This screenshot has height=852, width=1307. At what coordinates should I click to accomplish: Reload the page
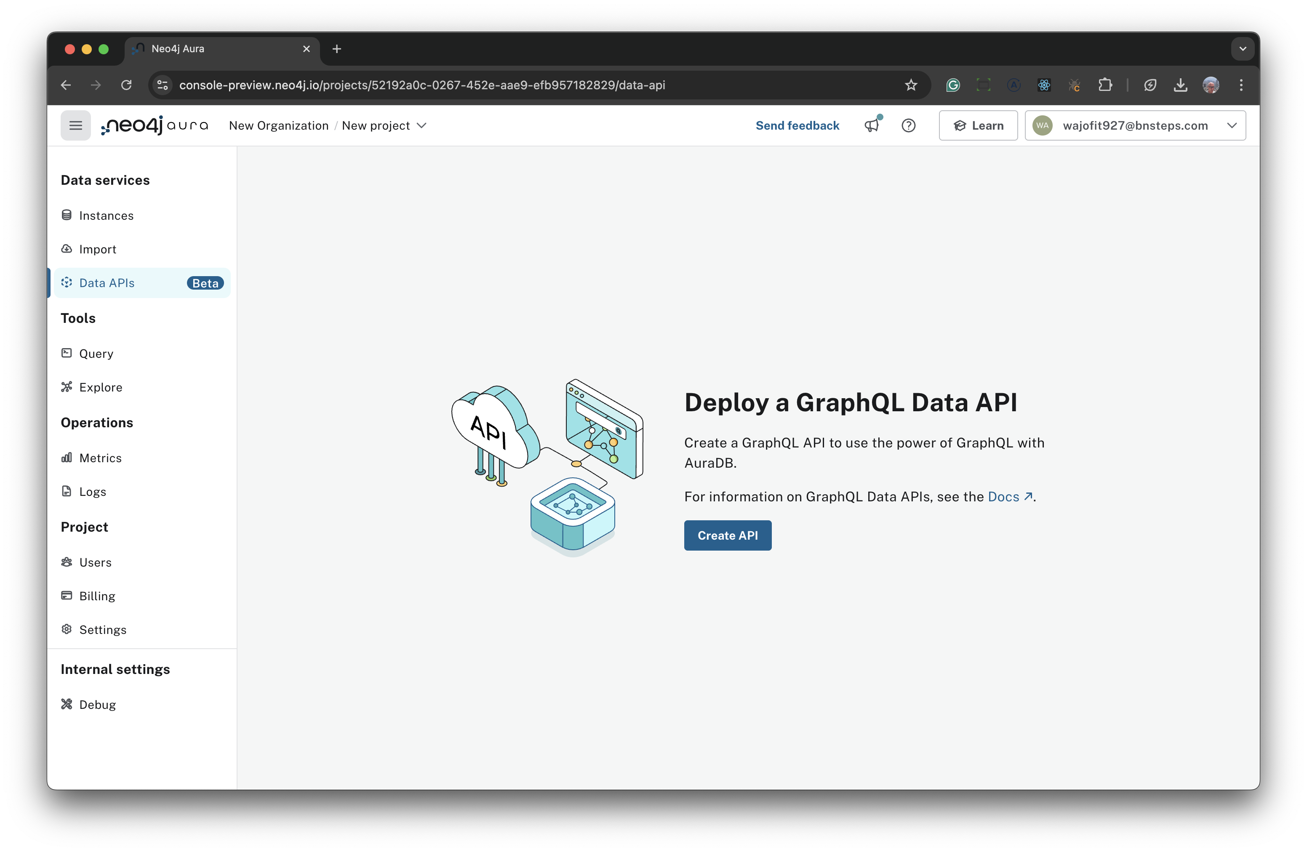pyautogui.click(x=126, y=85)
